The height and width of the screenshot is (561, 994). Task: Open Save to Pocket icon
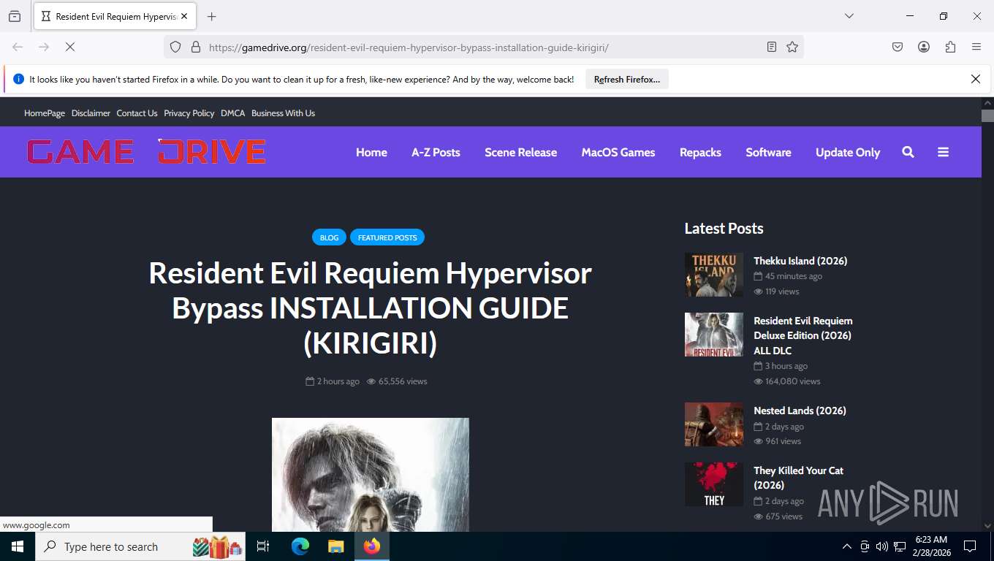[x=898, y=47]
